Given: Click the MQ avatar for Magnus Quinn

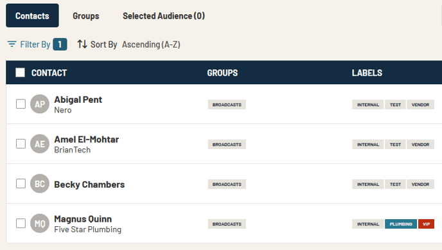Looking at the screenshot, I should pyautogui.click(x=40, y=223).
